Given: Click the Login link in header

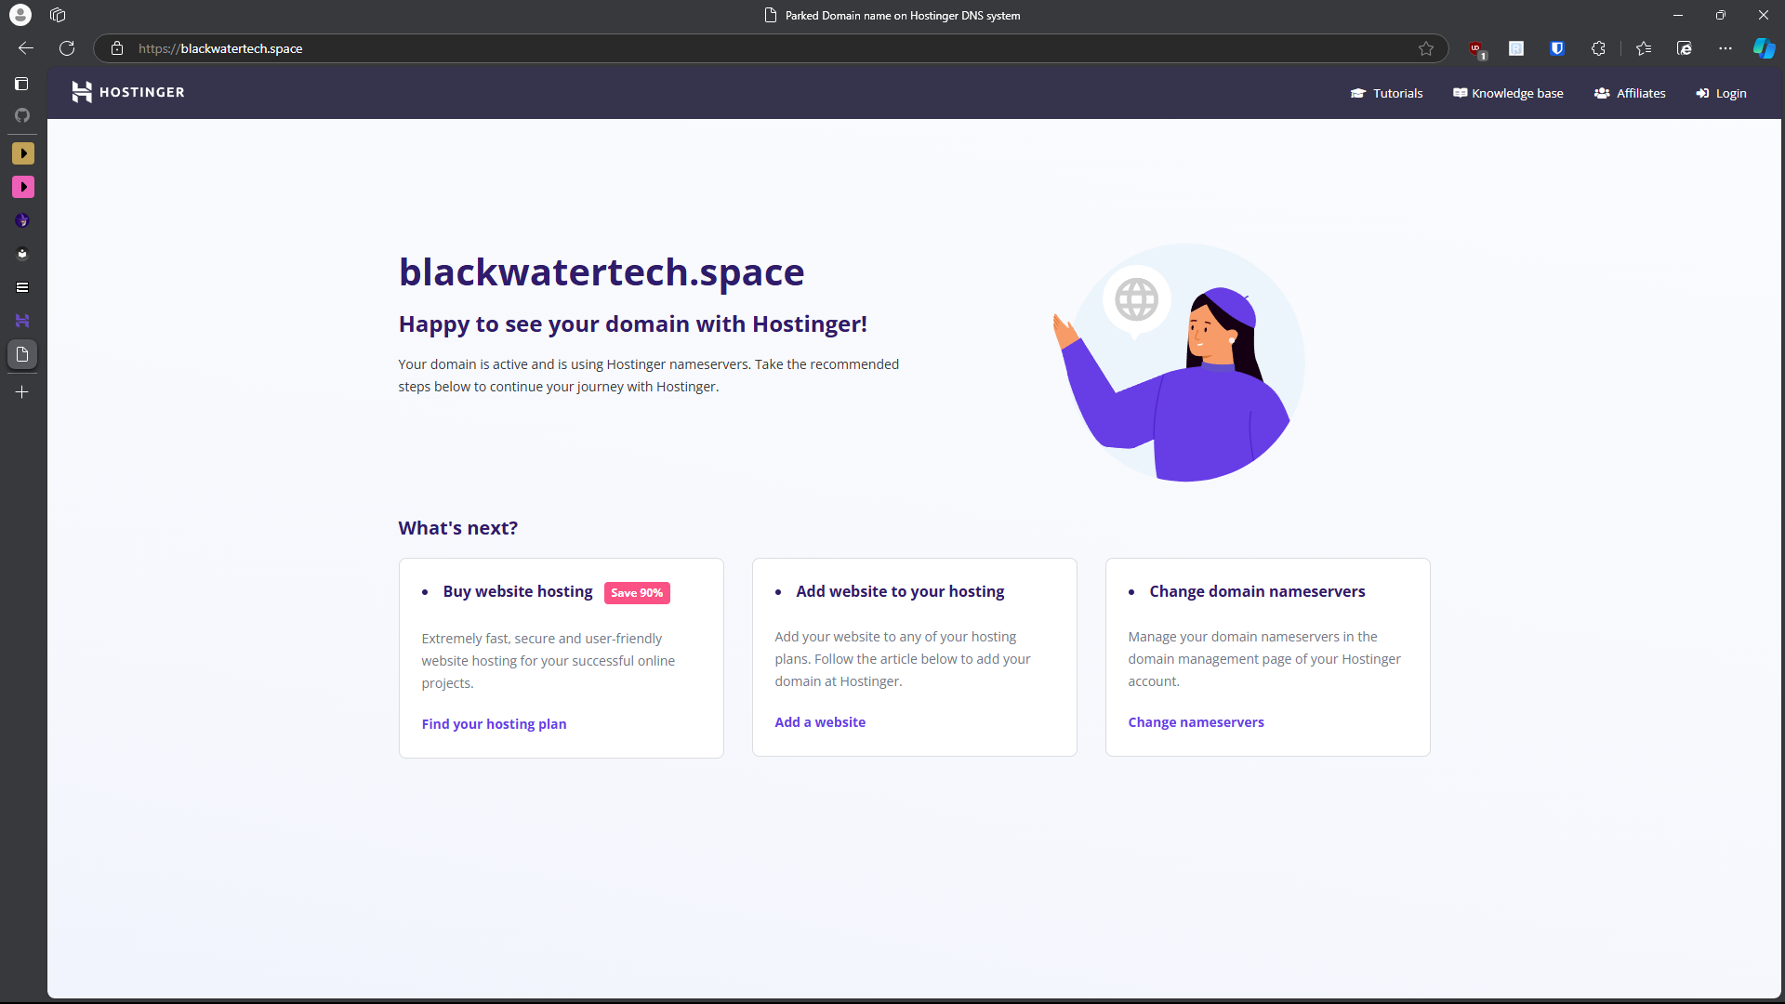Looking at the screenshot, I should tap(1721, 93).
